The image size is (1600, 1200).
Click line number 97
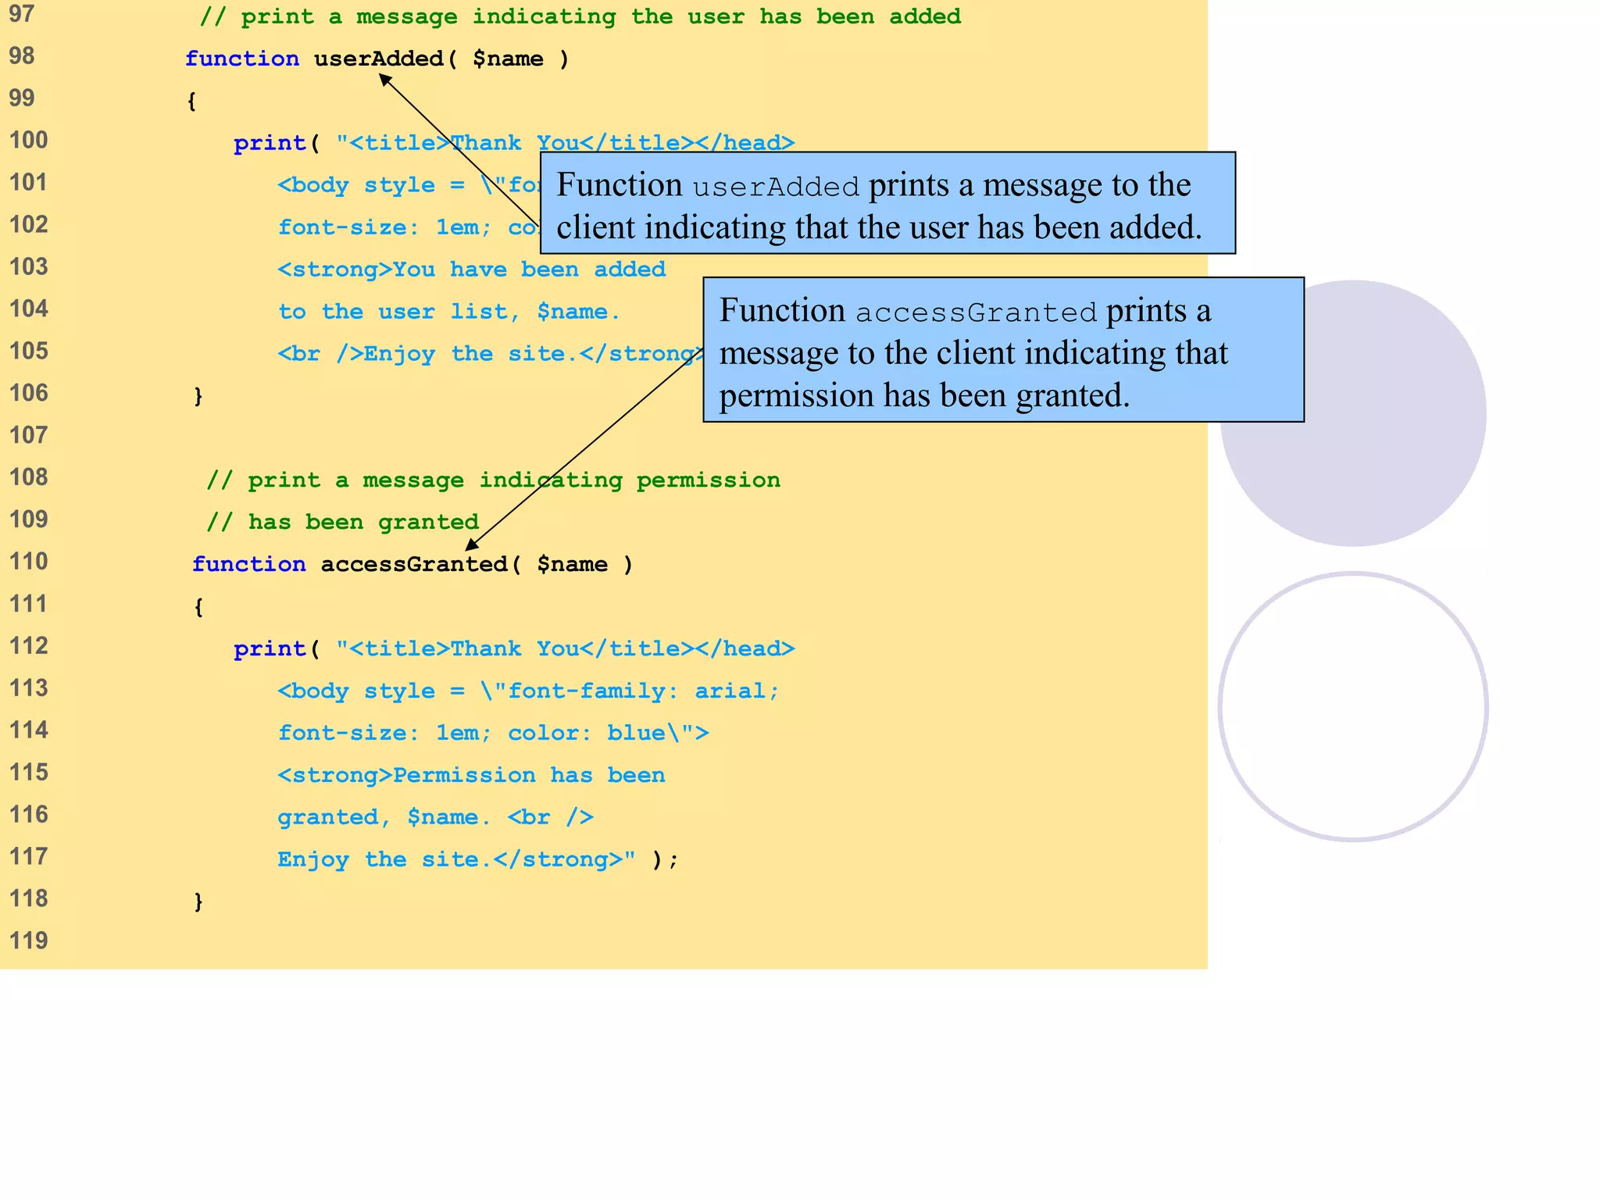tap(22, 14)
